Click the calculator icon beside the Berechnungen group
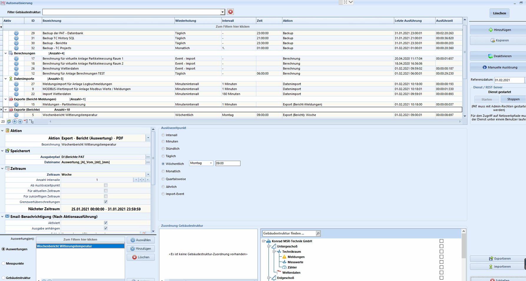Image resolution: width=526 pixels, height=281 pixels. [x=11, y=53]
